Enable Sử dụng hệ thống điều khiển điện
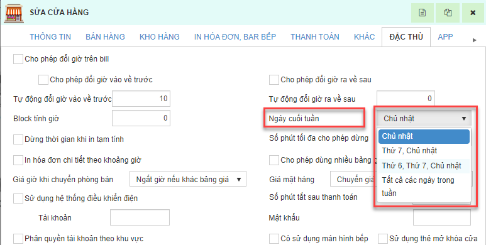Viewport: 486px width, 245px height. [x=18, y=199]
